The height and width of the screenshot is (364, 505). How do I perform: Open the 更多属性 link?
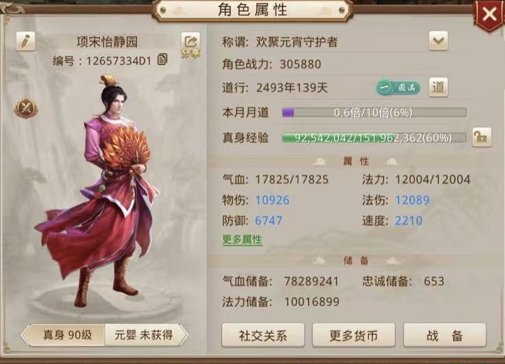click(x=242, y=239)
